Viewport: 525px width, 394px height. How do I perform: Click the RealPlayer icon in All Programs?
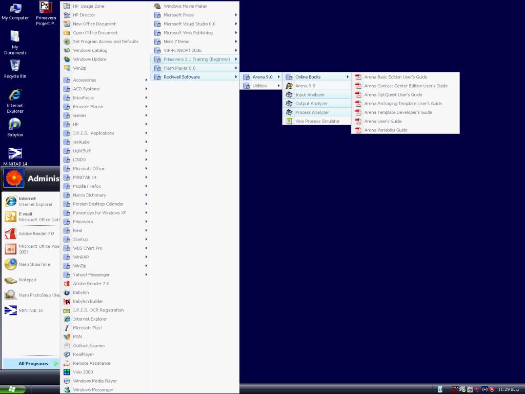pyautogui.click(x=67, y=354)
